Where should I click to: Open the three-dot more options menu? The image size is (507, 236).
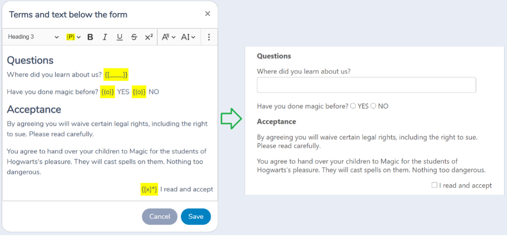209,37
